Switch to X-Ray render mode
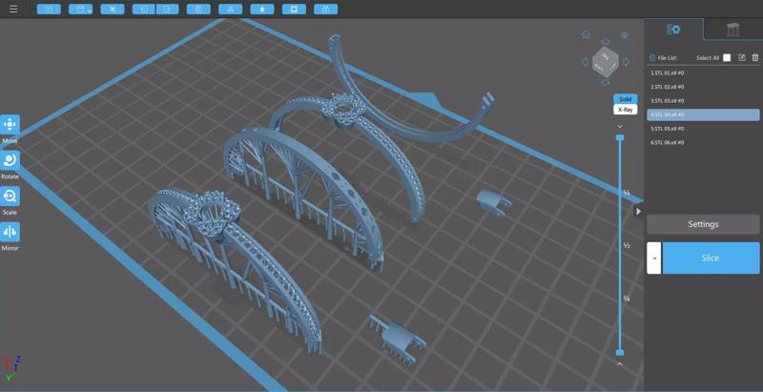Screen dimensions: 763x392 [626, 110]
